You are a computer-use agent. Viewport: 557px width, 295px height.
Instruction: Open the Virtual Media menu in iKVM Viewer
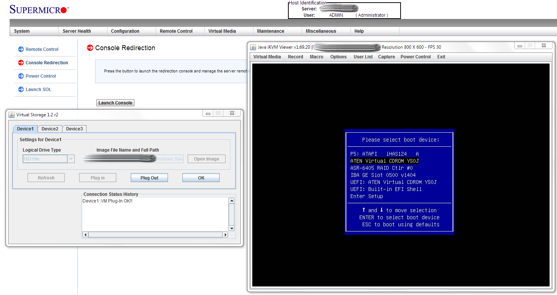[x=267, y=57]
